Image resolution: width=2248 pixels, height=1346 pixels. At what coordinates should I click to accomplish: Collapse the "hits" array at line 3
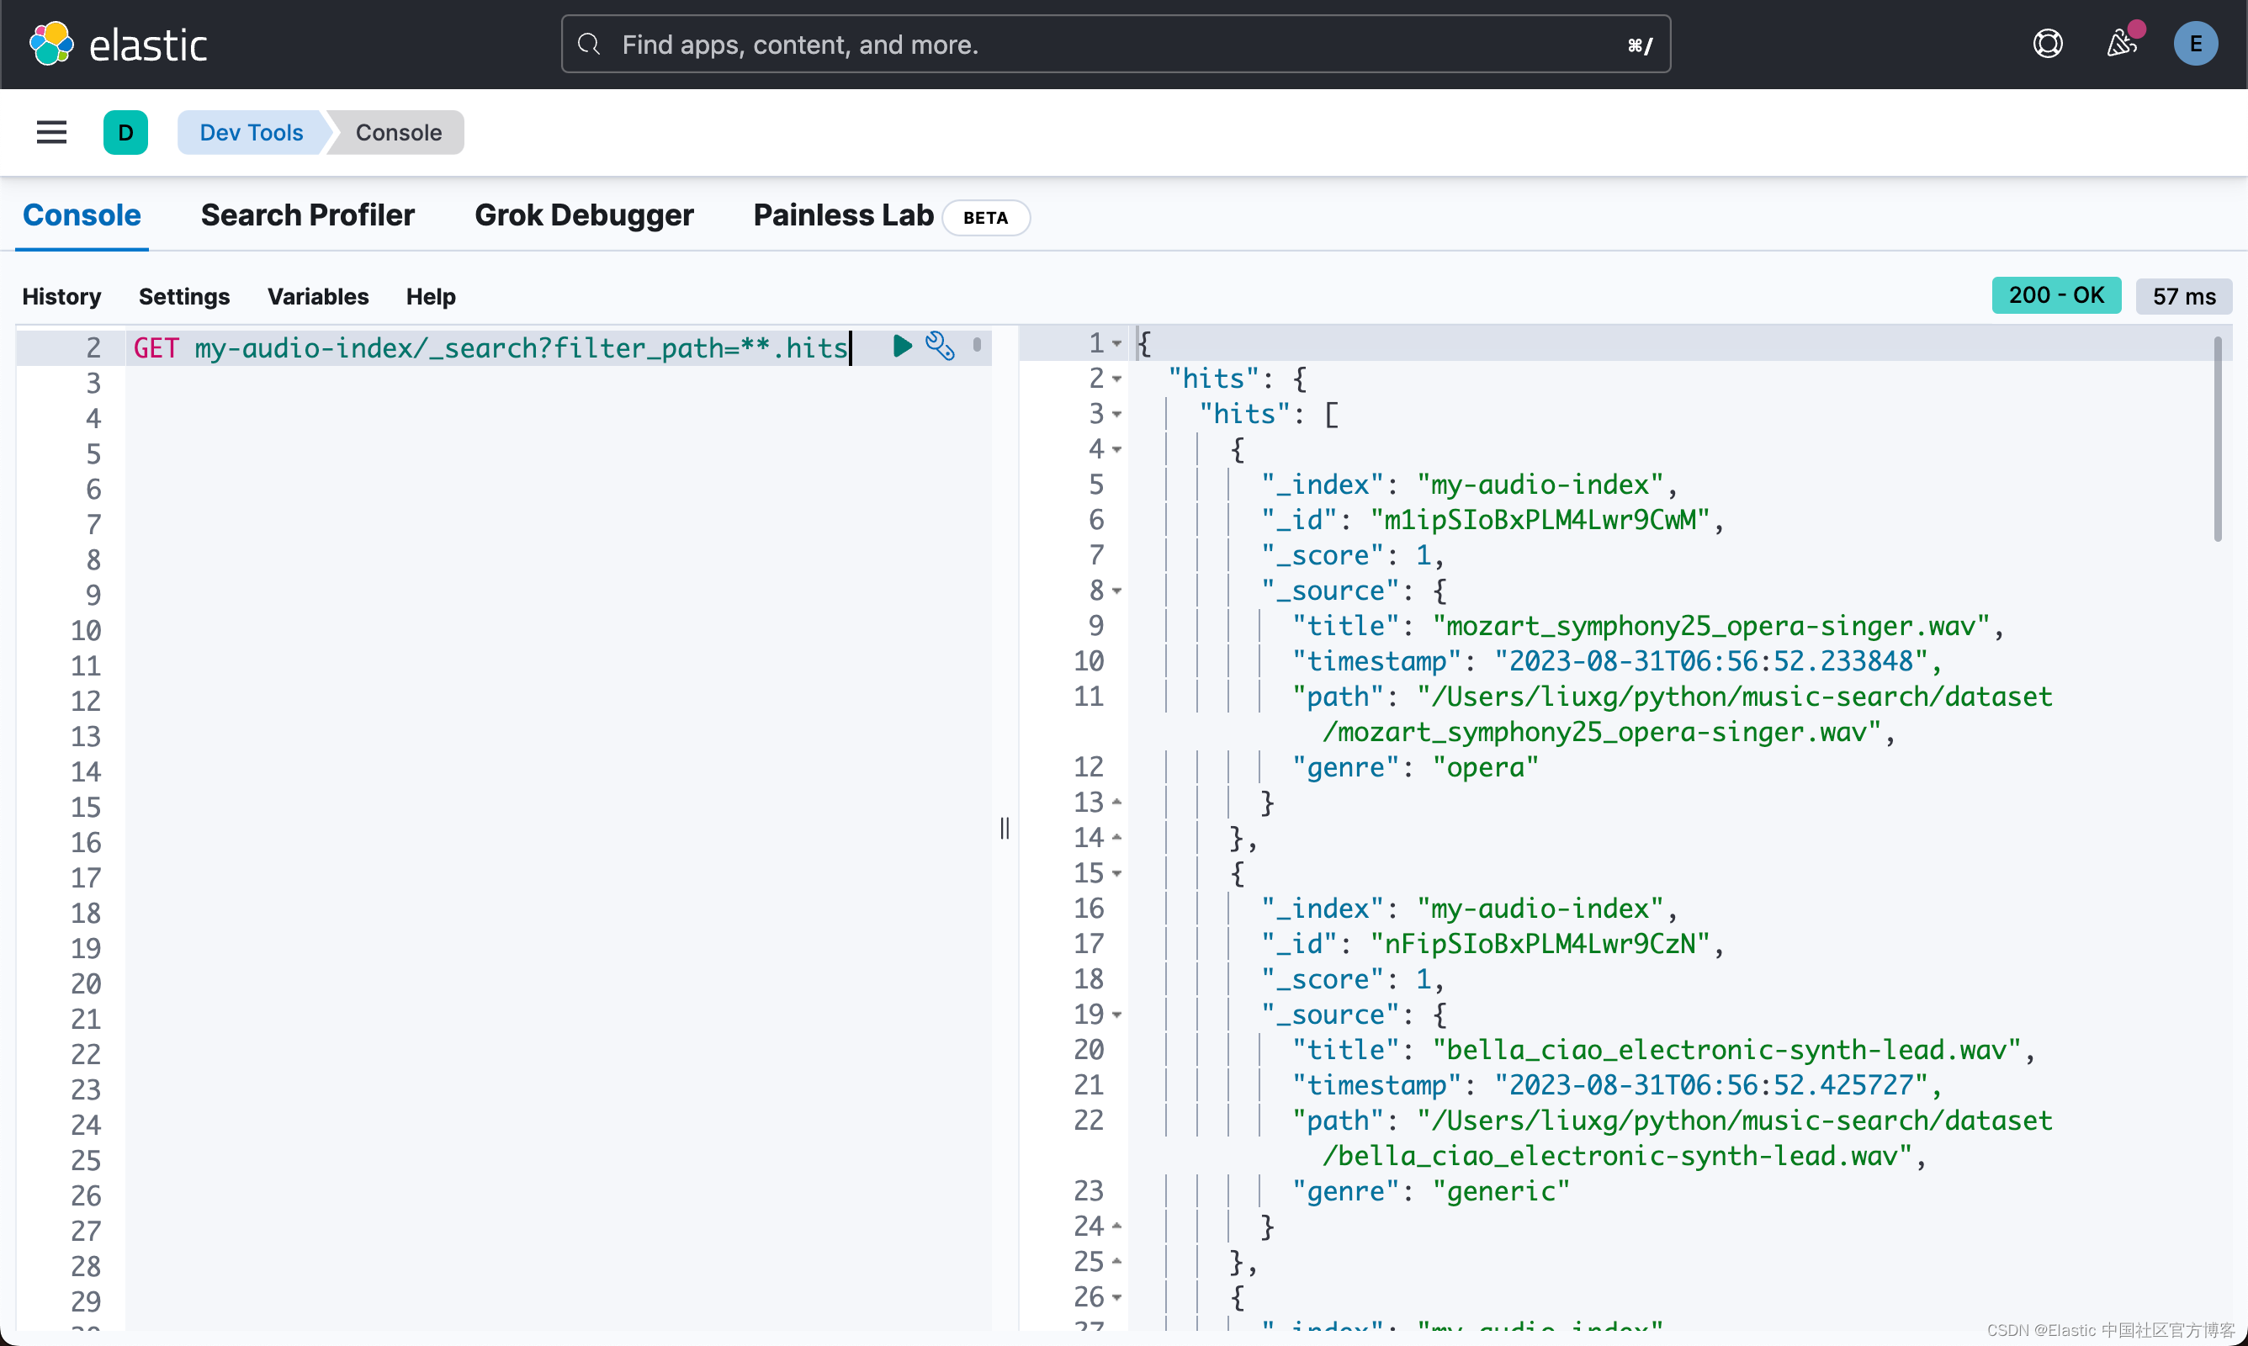1117,415
